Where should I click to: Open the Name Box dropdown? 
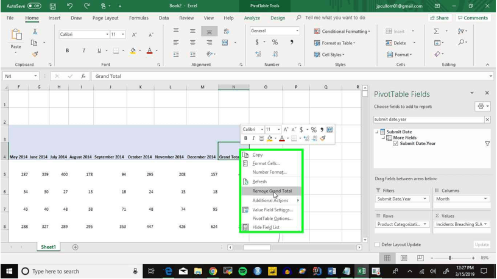(x=35, y=76)
